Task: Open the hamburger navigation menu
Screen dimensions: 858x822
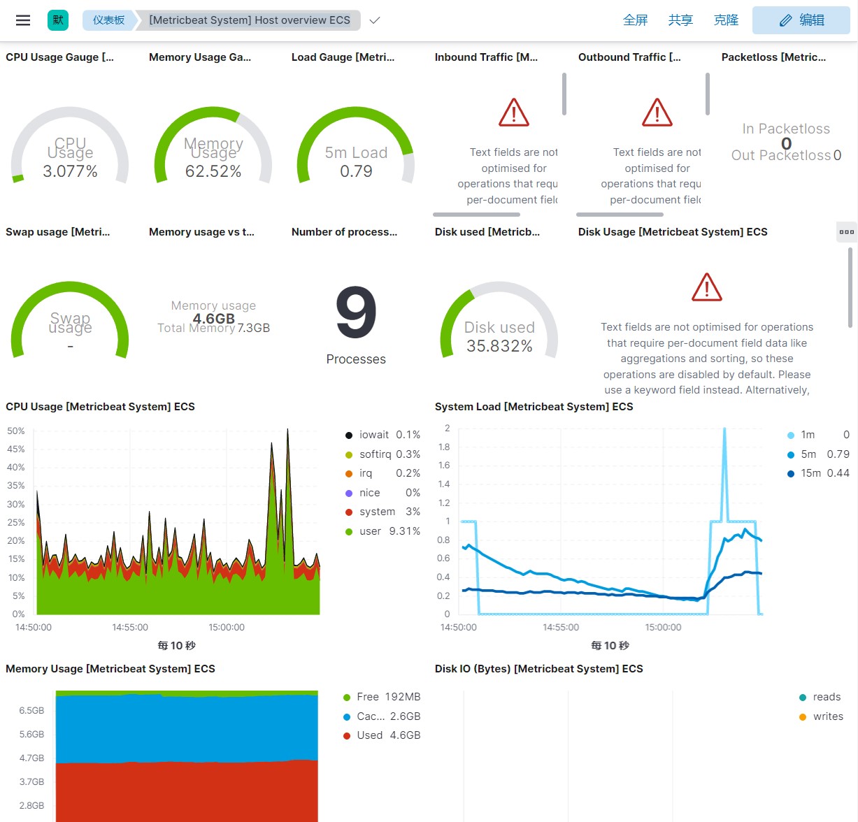Action: tap(23, 20)
